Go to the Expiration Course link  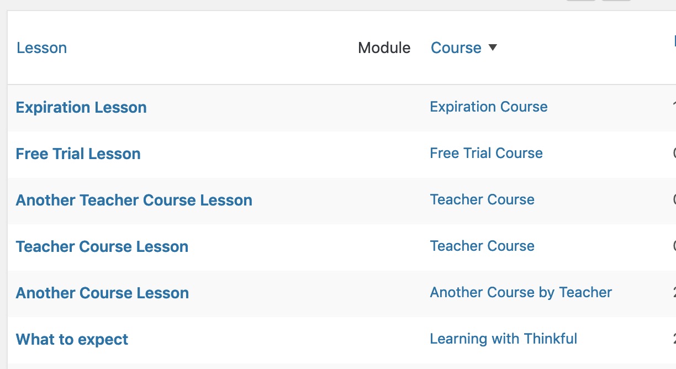489,107
